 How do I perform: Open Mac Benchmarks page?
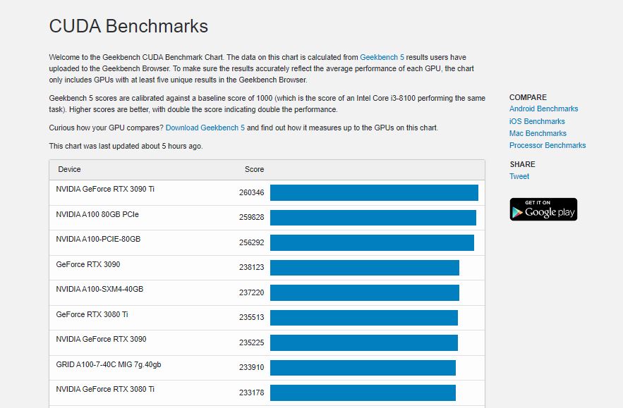click(538, 133)
